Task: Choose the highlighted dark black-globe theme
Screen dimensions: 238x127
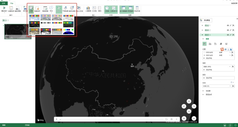Action: 34,24
